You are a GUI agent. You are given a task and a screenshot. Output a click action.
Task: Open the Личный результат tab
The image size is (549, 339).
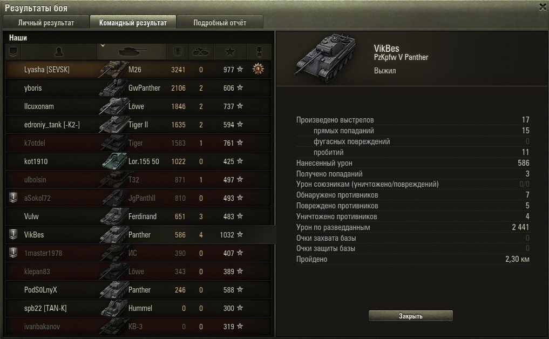46,23
